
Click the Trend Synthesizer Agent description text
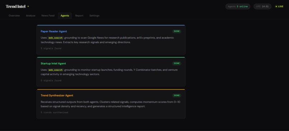[x=110, y=104]
